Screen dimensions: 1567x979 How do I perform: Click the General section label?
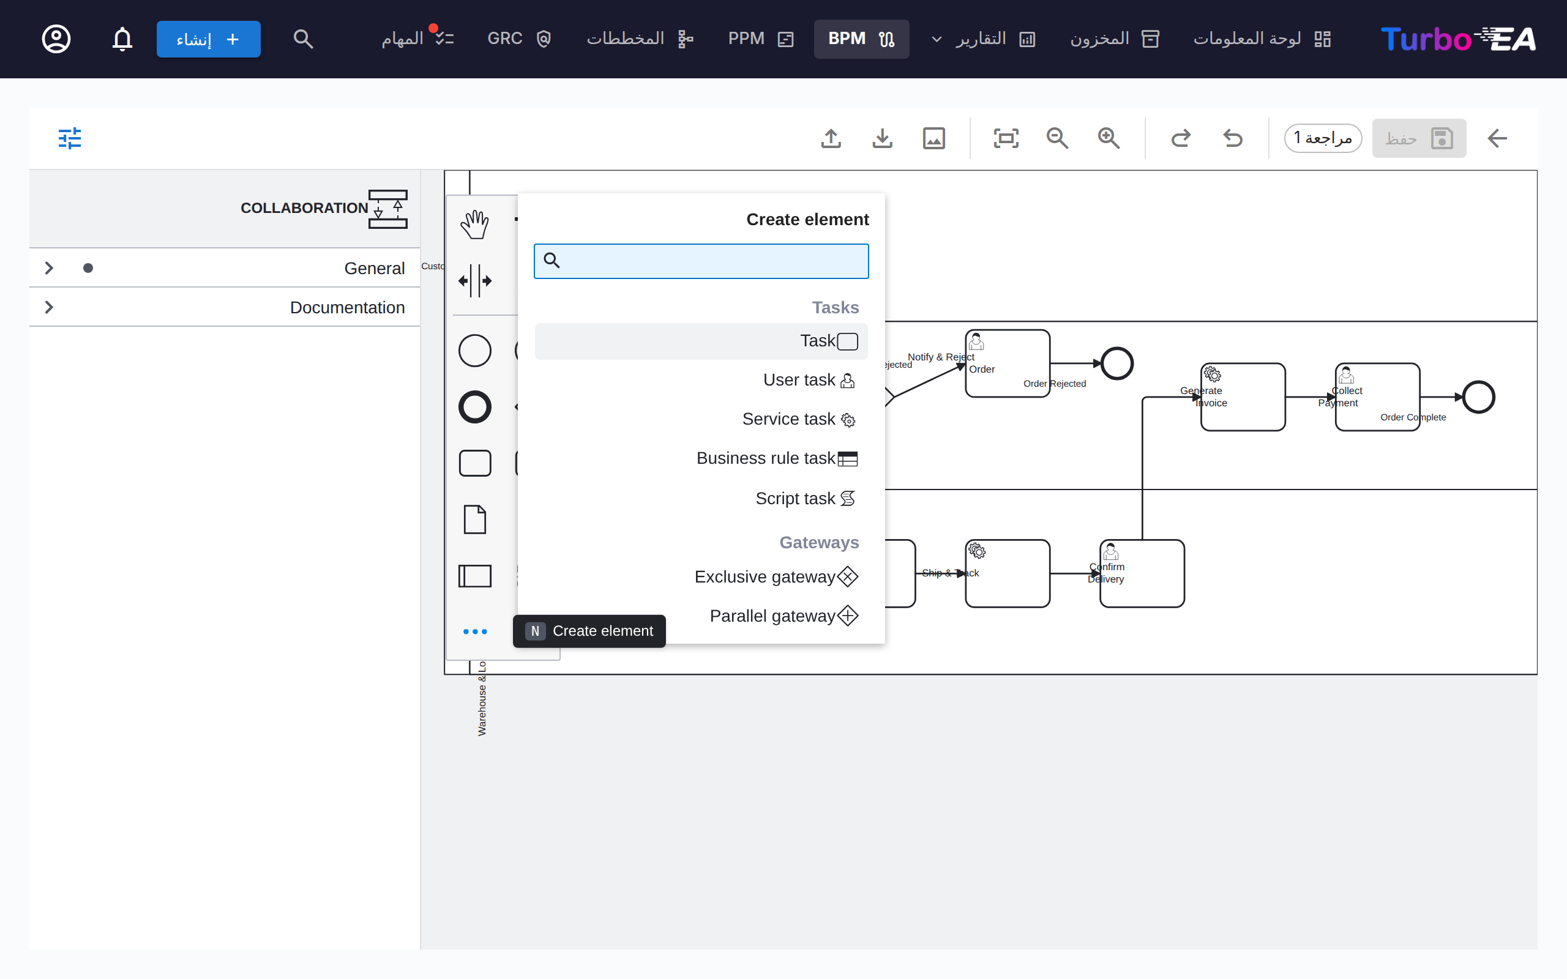tap(374, 268)
